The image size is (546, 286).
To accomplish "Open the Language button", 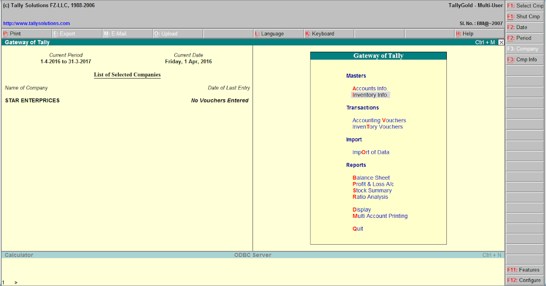I will (278, 34).
